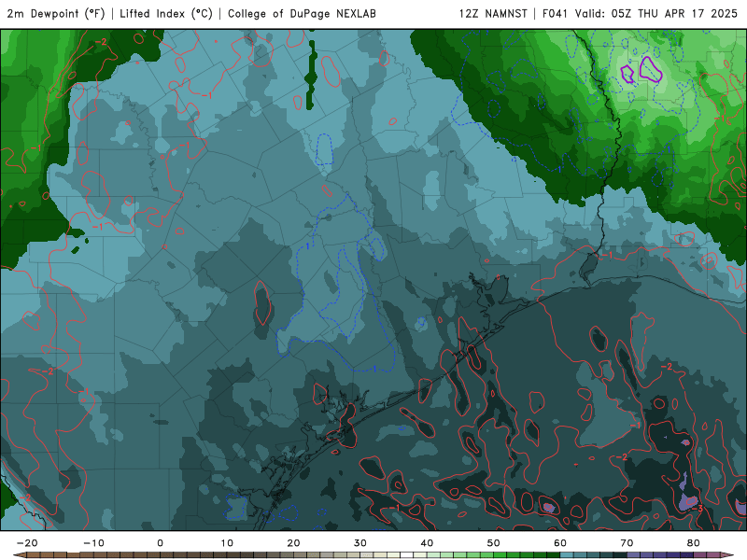Click the 50 value on the color scale
This screenshot has height=560, width=747.
coord(494,543)
